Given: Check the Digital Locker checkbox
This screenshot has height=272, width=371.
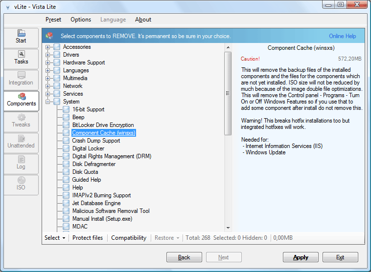Looking at the screenshot, I should pos(66,148).
